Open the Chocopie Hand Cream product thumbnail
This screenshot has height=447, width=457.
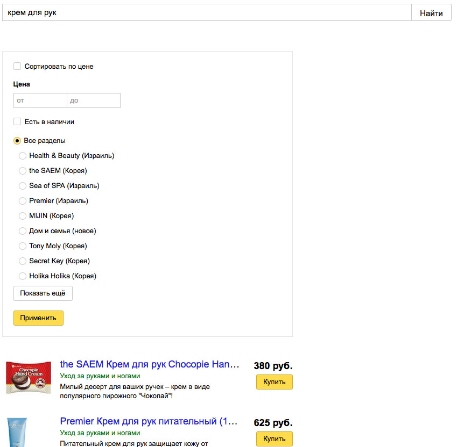29,378
